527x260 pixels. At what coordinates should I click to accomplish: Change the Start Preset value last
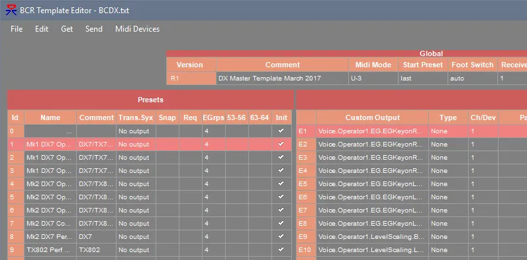point(423,79)
